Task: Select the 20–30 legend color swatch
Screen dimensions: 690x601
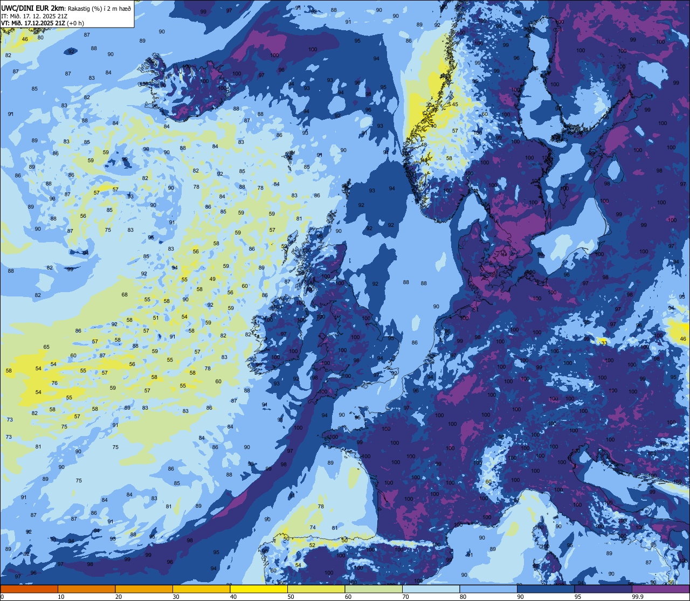Action: tap(144, 589)
